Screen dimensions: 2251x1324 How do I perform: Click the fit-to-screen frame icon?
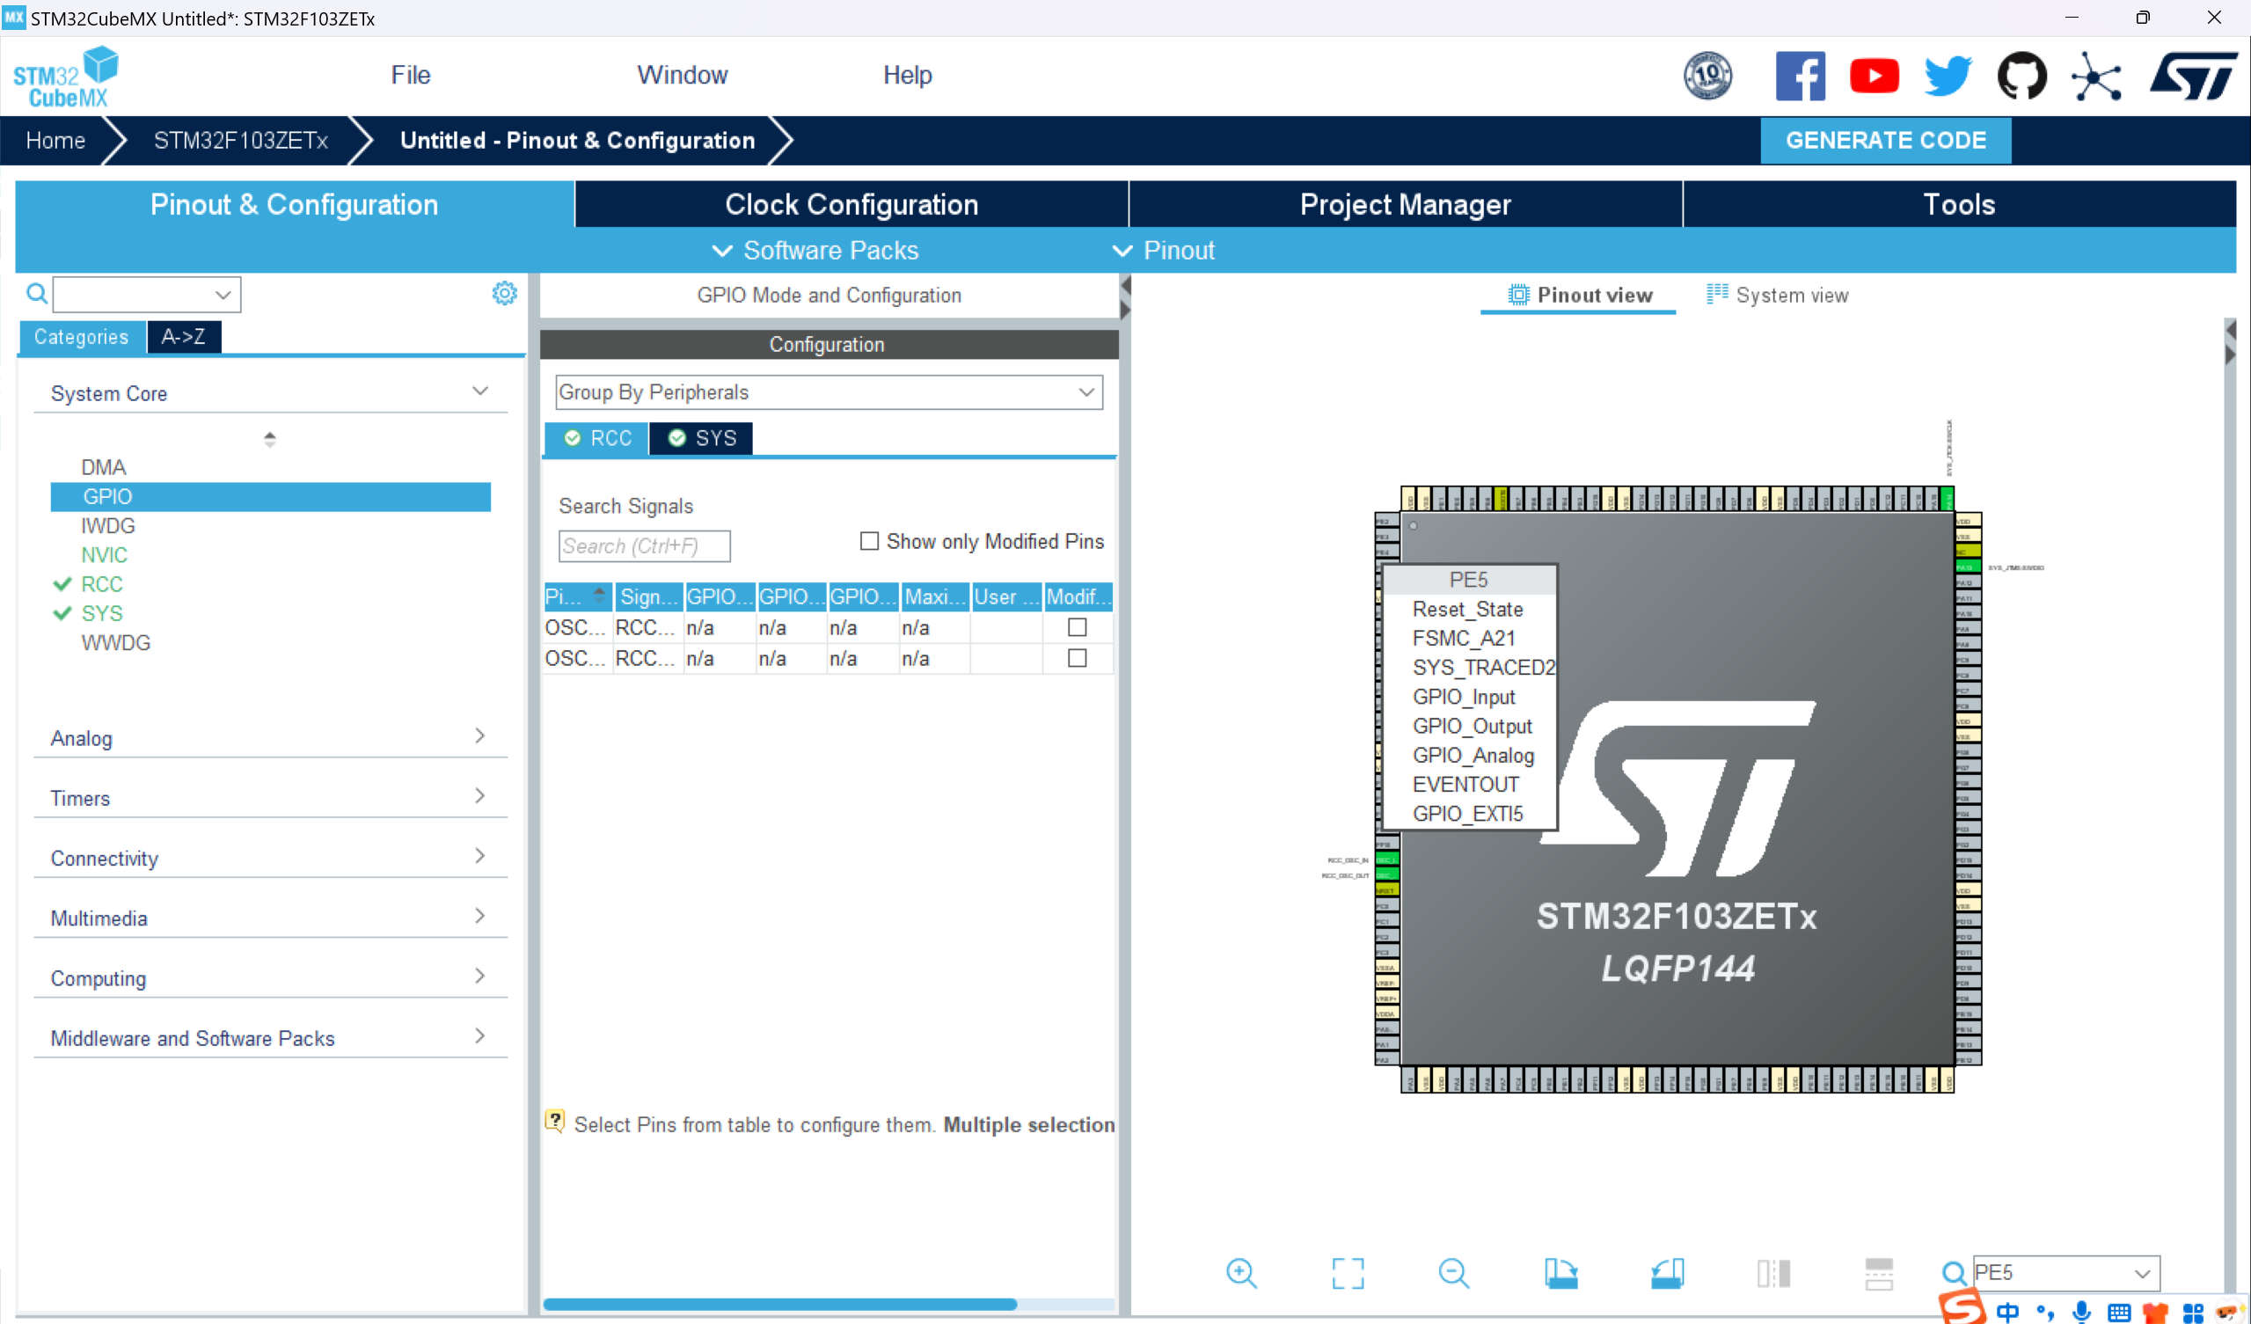coord(1347,1273)
